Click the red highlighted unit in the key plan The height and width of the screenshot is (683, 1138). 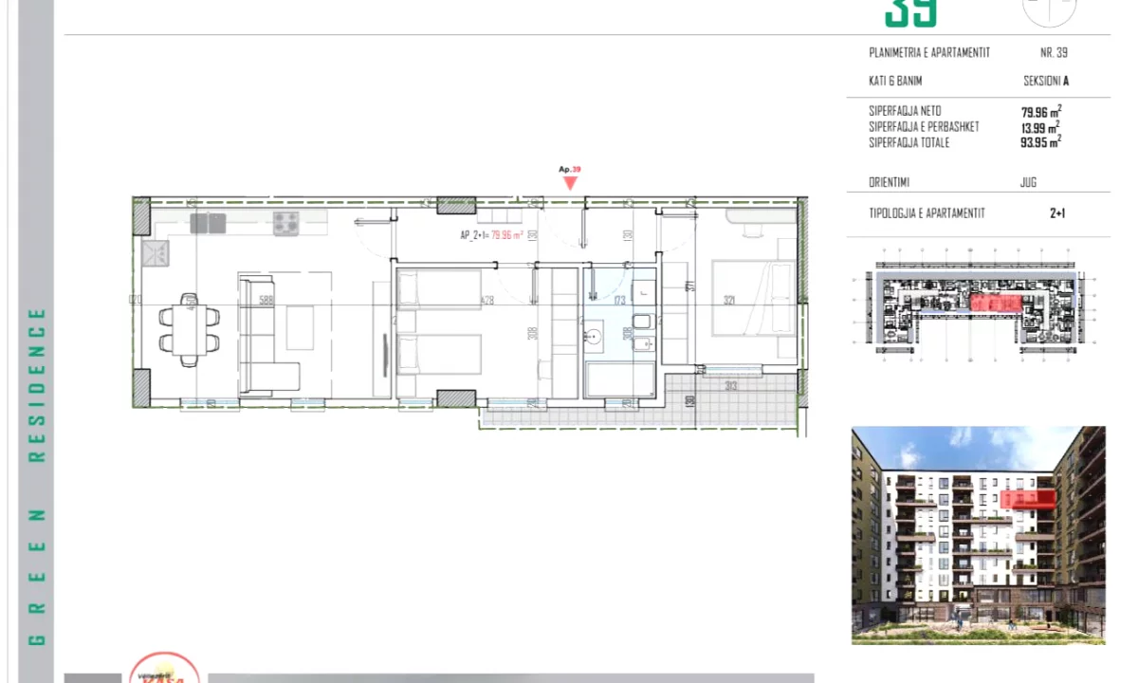997,304
